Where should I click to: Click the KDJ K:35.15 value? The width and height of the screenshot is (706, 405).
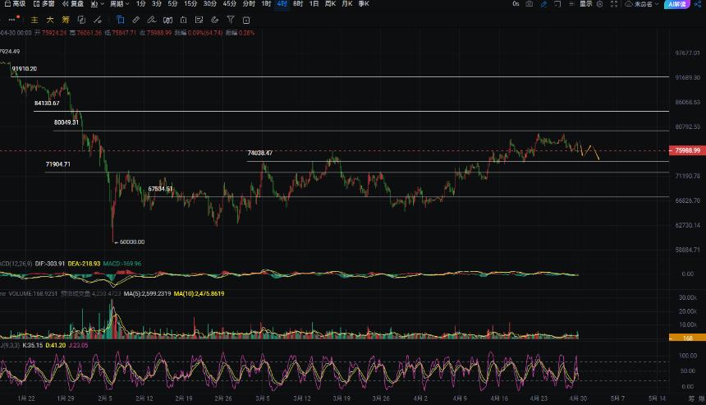point(32,346)
